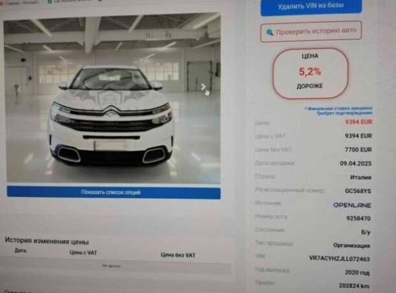Go to the next car photo arrow
Screen dimensions: 396x293
click(x=203, y=87)
